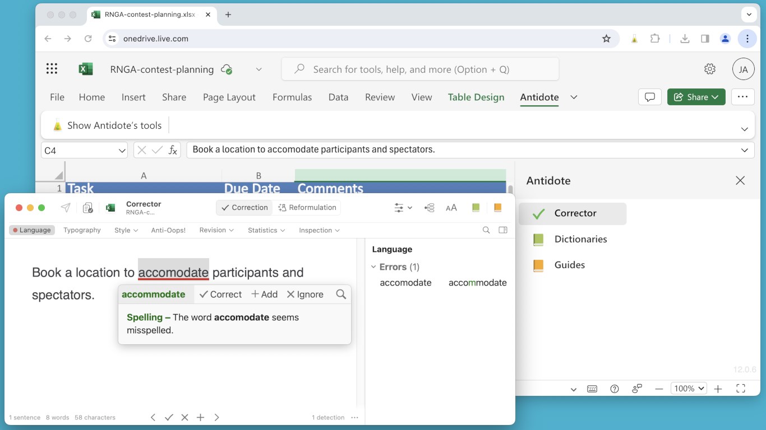Click Show Antidote's tools

[x=107, y=125]
